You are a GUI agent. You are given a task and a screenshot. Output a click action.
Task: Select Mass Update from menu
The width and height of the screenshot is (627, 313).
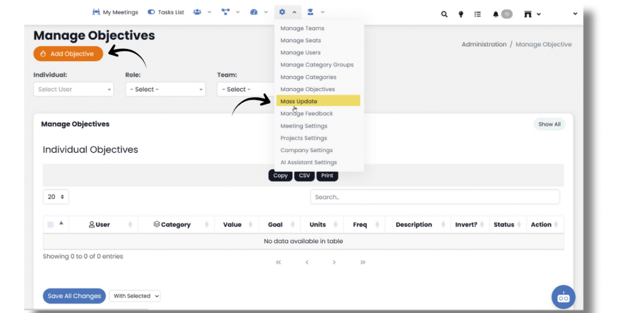coord(299,101)
